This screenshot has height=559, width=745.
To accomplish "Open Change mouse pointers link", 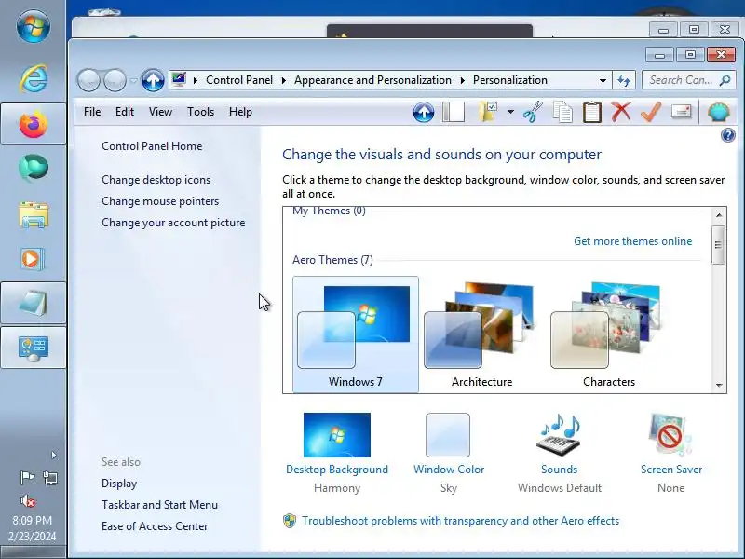I will [x=160, y=201].
